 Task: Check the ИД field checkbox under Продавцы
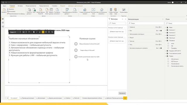[168, 46]
